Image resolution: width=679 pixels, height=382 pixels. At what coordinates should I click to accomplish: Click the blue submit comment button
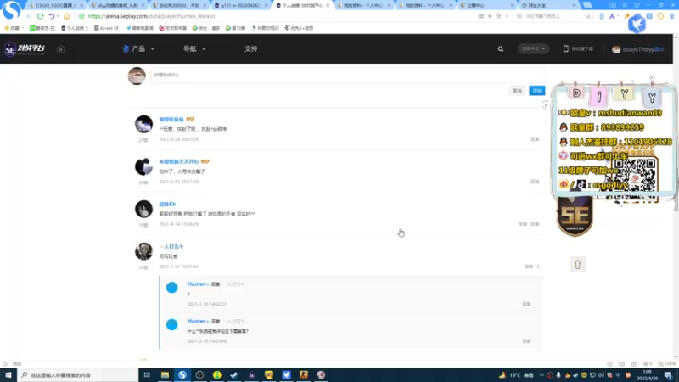point(536,91)
